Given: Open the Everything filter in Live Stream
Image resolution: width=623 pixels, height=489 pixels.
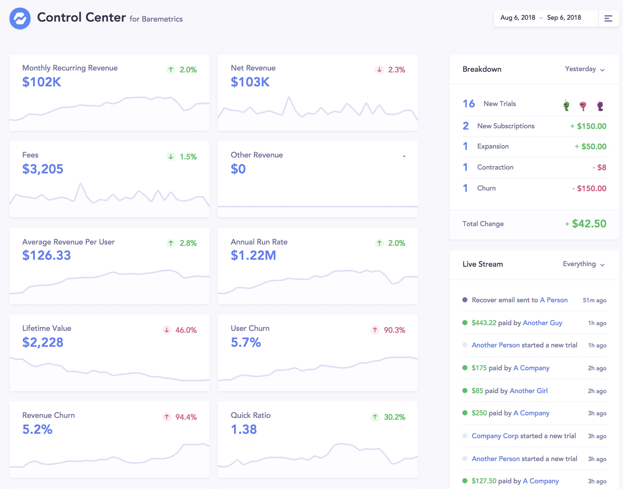Looking at the screenshot, I should point(583,264).
